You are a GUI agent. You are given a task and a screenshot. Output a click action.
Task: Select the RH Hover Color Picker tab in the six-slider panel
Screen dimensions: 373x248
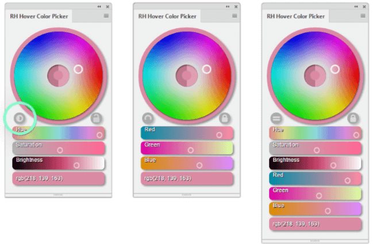[x=297, y=16]
